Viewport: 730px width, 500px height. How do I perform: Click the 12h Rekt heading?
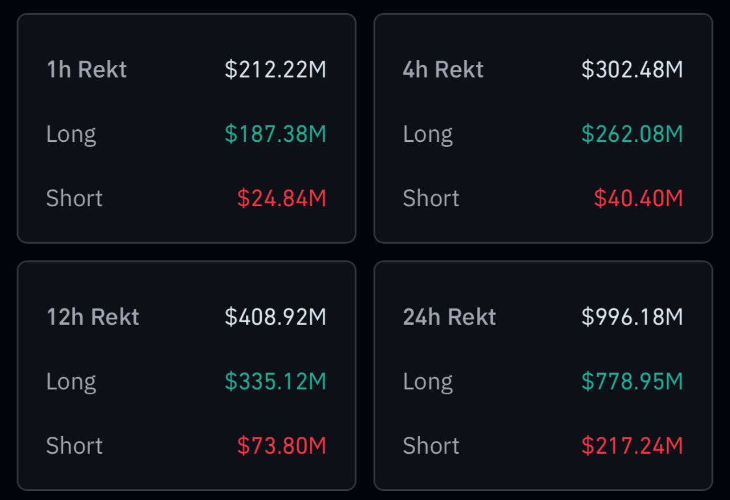[92, 317]
